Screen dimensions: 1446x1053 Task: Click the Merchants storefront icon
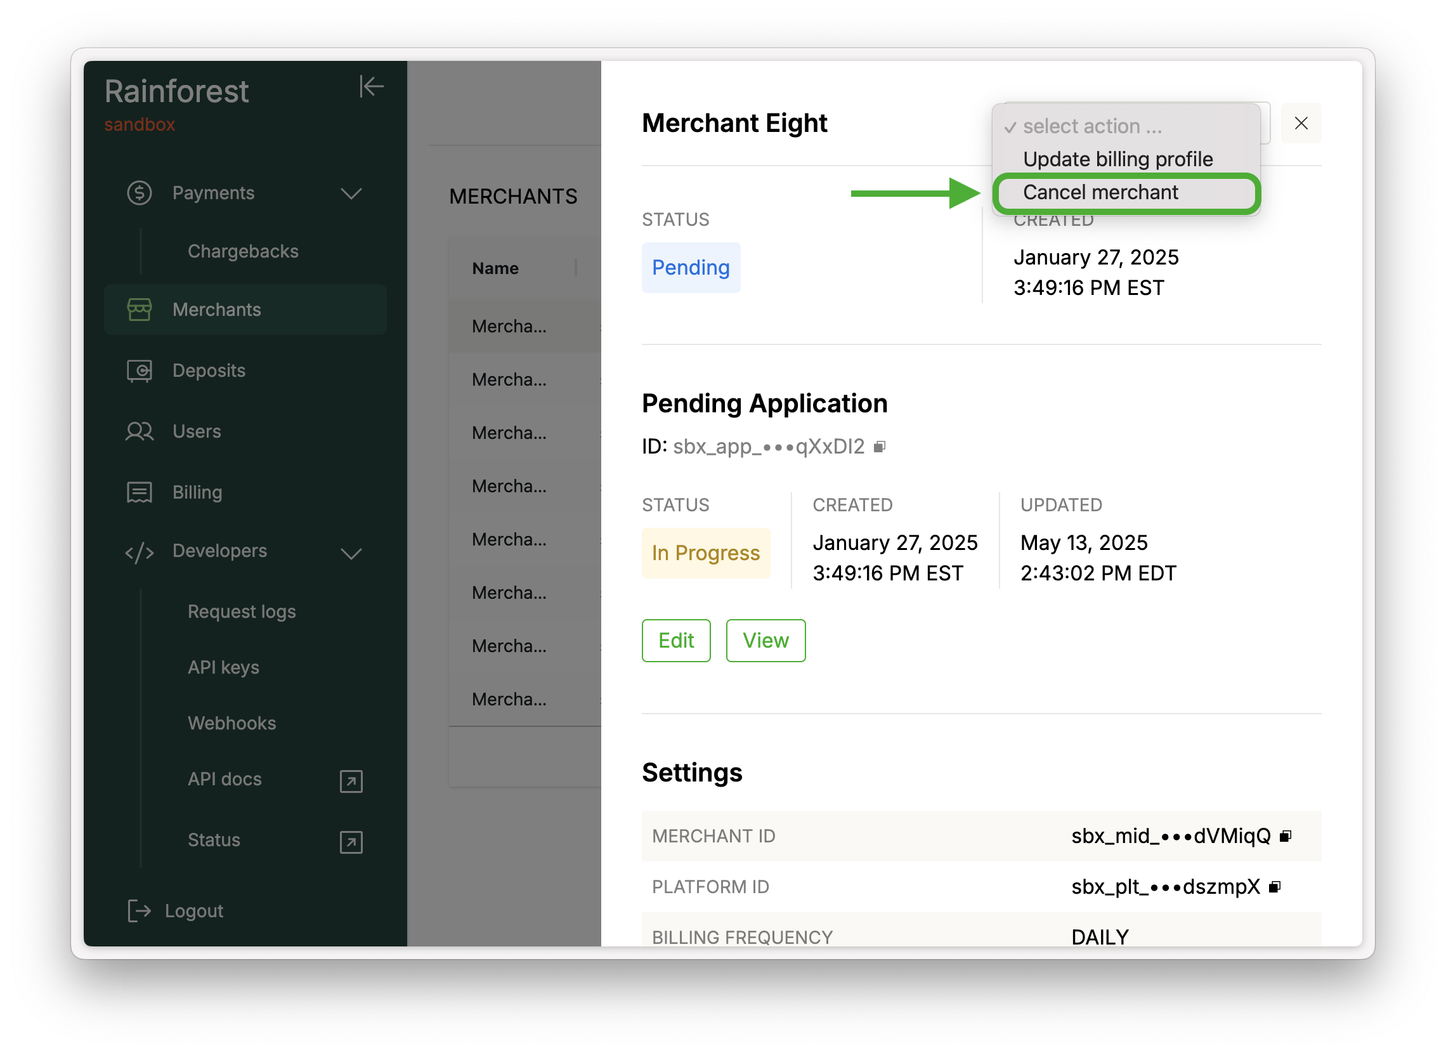[x=139, y=310]
